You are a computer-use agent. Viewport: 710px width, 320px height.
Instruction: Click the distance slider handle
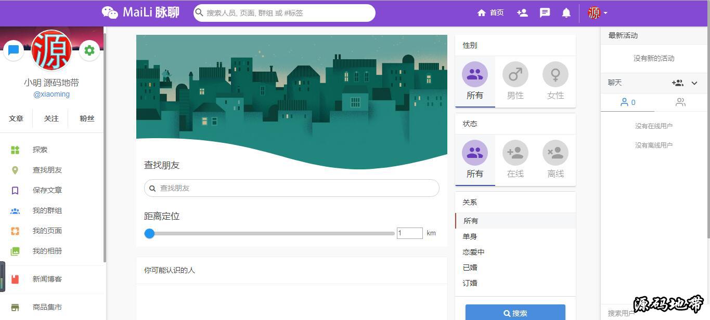click(x=150, y=234)
